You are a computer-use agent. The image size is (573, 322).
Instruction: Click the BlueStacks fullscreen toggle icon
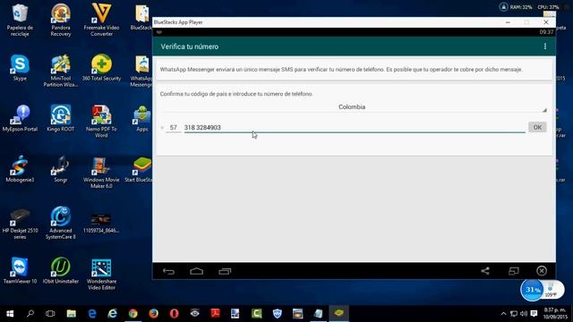pos(513,271)
